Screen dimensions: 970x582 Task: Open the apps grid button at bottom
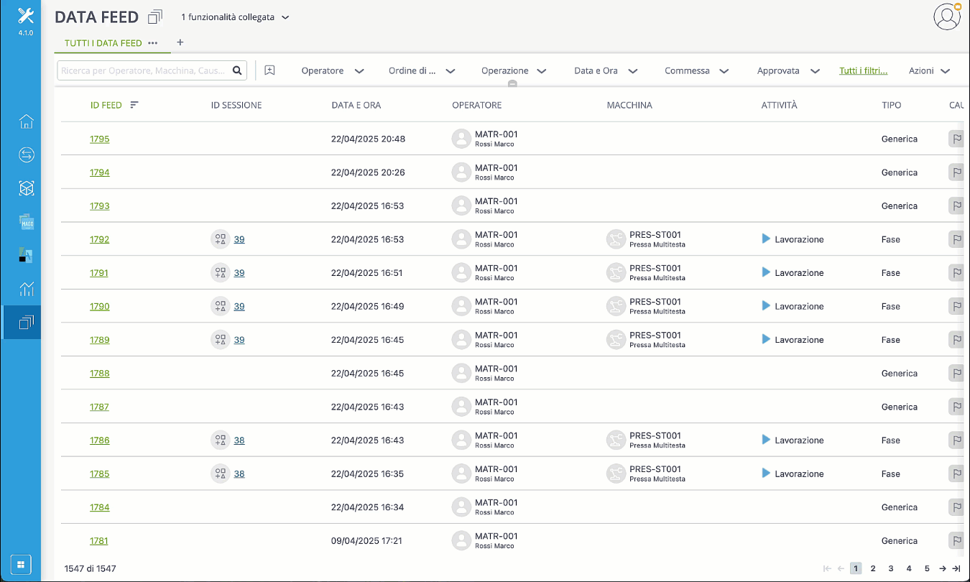point(21,564)
